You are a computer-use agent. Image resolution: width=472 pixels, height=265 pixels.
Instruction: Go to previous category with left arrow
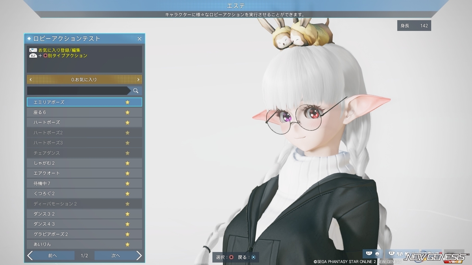(x=31, y=80)
